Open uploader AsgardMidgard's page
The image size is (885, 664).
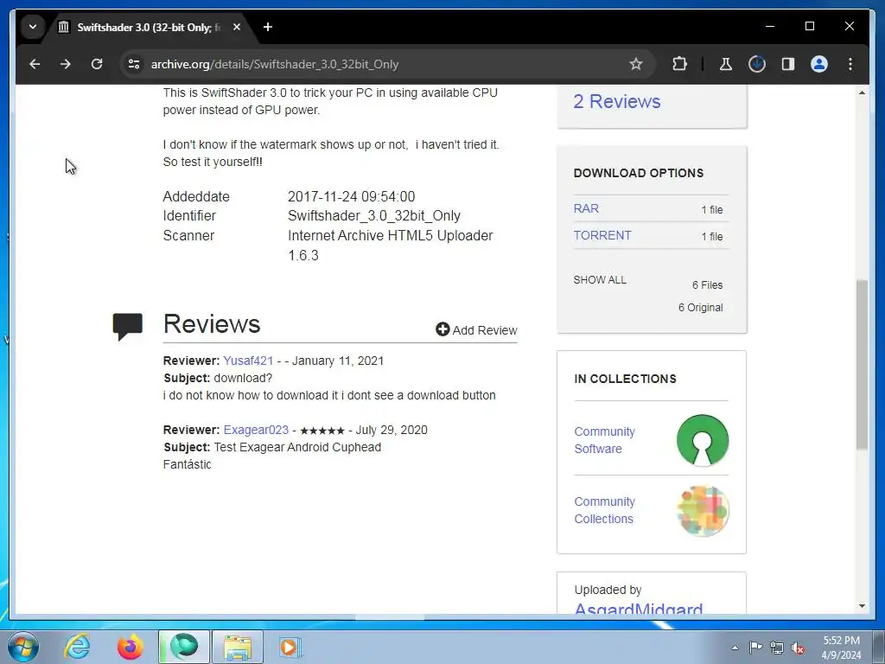(639, 609)
